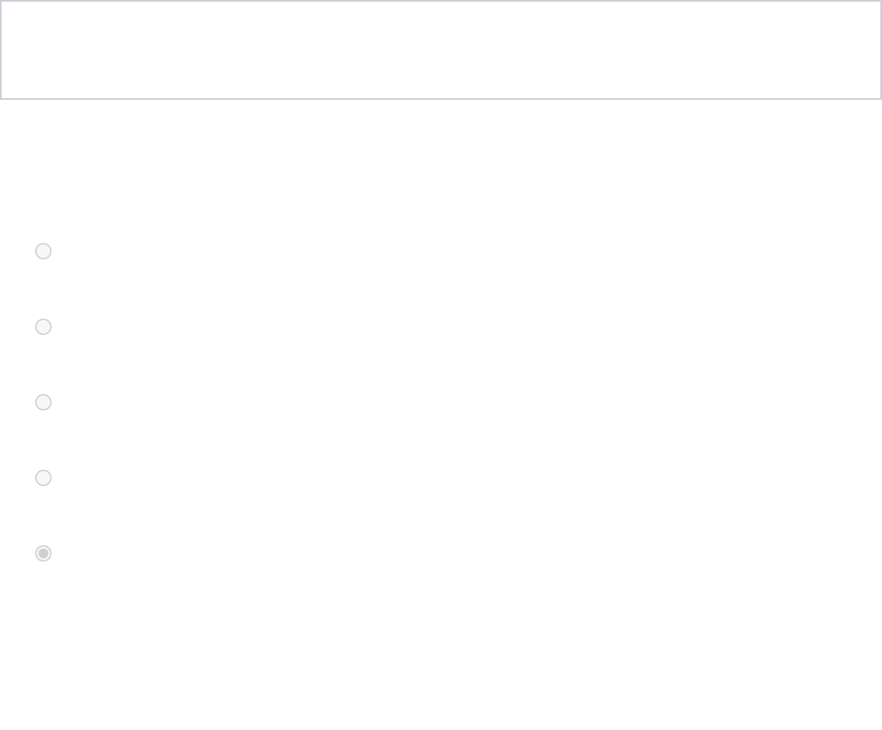Mark the radio button second from the top
The image size is (882, 730).
pyautogui.click(x=44, y=326)
